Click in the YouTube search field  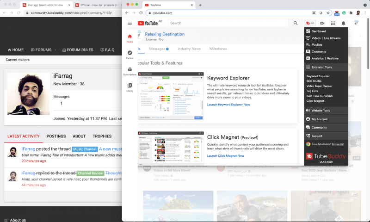227,23
